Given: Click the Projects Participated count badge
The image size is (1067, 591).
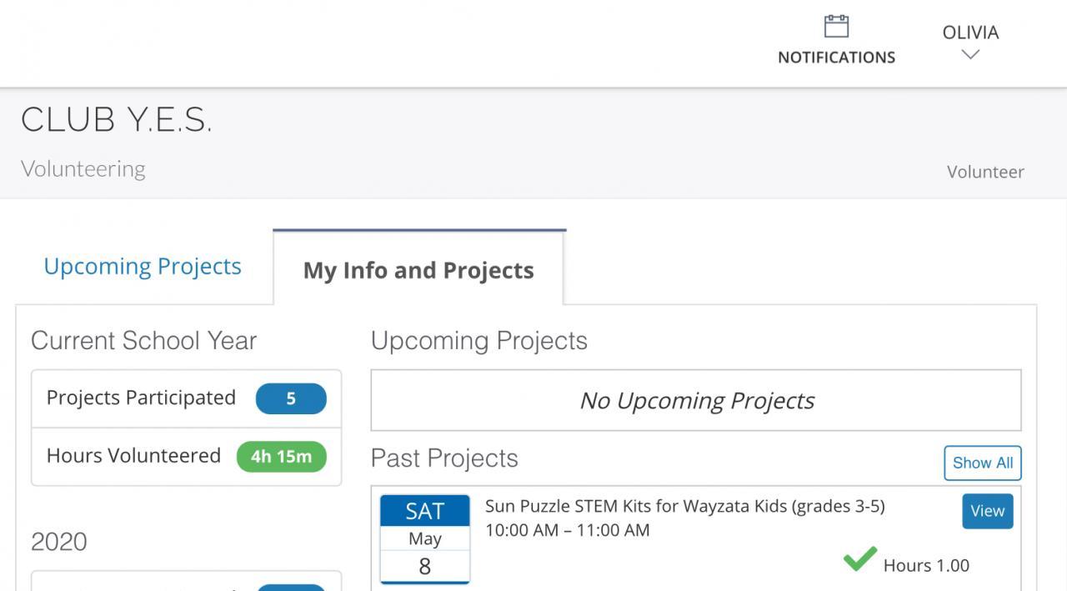Looking at the screenshot, I should [290, 398].
